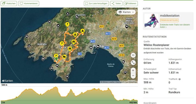This screenshot has width=196, height=104.
Task: Click the OpenStreetMap attribution link
Action: coord(131,82)
